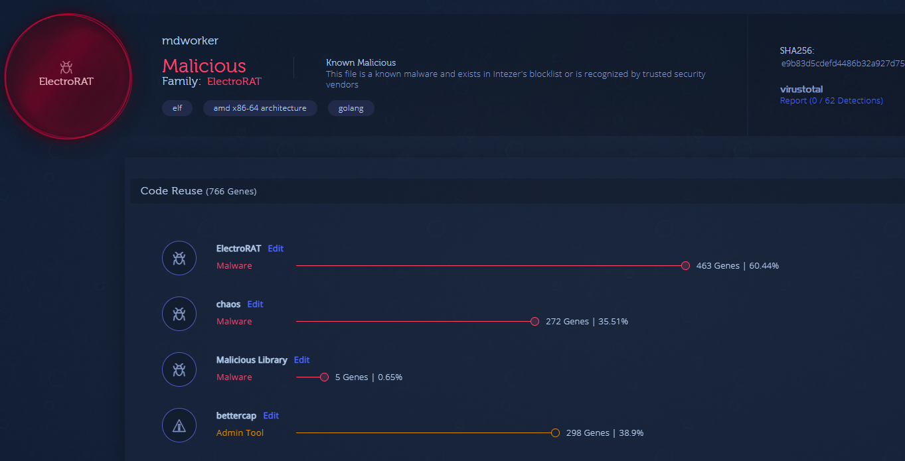Click the 272 Genes | 35.51% value
Image resolution: width=905 pixels, height=461 pixels.
pos(587,321)
